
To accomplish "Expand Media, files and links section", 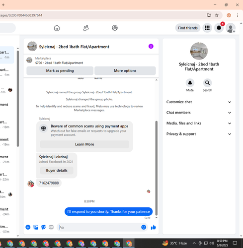I will tap(199, 123).
